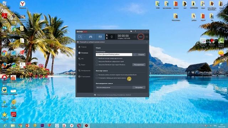Open Adobe Creative Cloud desktop shortcut
This screenshot has height=128, width=228.
14,116
